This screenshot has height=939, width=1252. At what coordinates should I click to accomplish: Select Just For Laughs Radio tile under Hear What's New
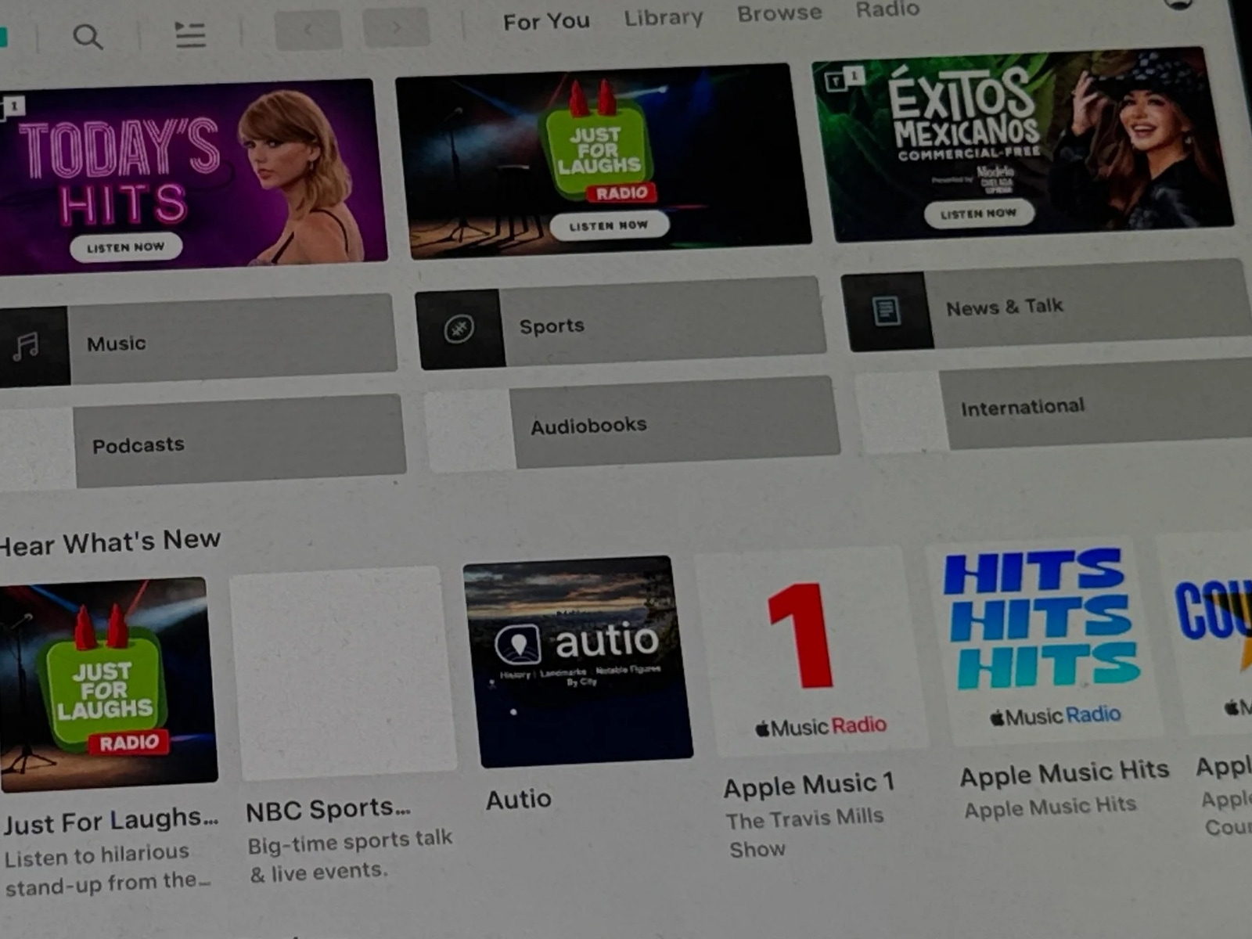pyautogui.click(x=107, y=685)
